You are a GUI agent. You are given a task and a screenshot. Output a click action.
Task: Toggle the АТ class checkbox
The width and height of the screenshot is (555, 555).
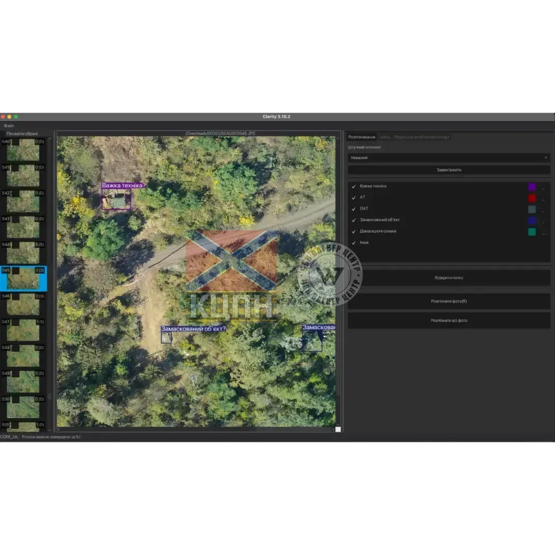click(354, 198)
